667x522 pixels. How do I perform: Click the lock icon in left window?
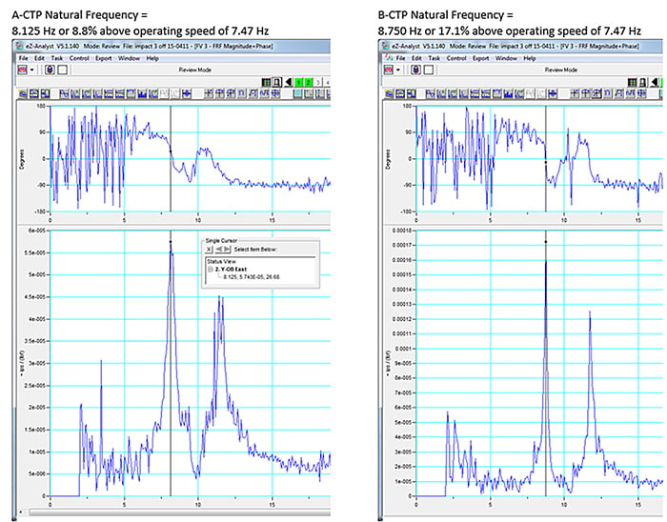(50, 70)
